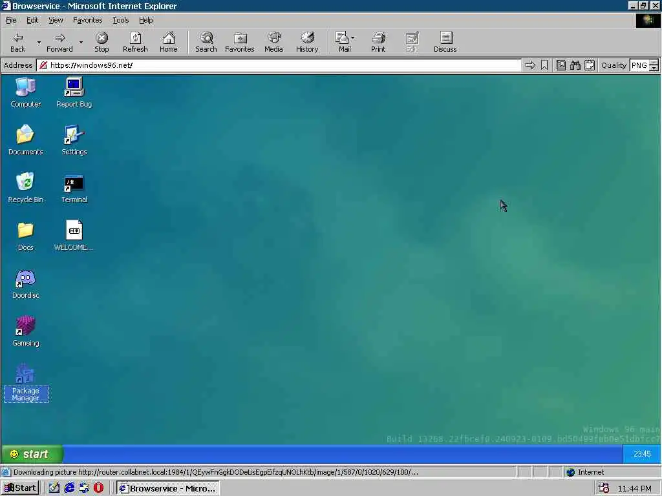
Task: Open the Documents folder icon
Action: click(x=25, y=140)
